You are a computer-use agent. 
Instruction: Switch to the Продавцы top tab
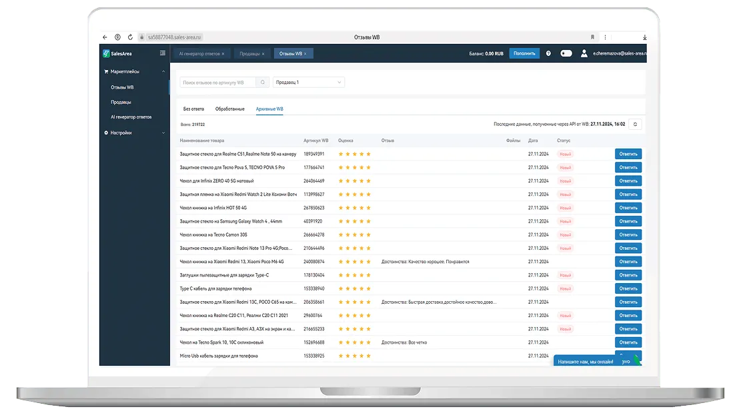pyautogui.click(x=251, y=53)
